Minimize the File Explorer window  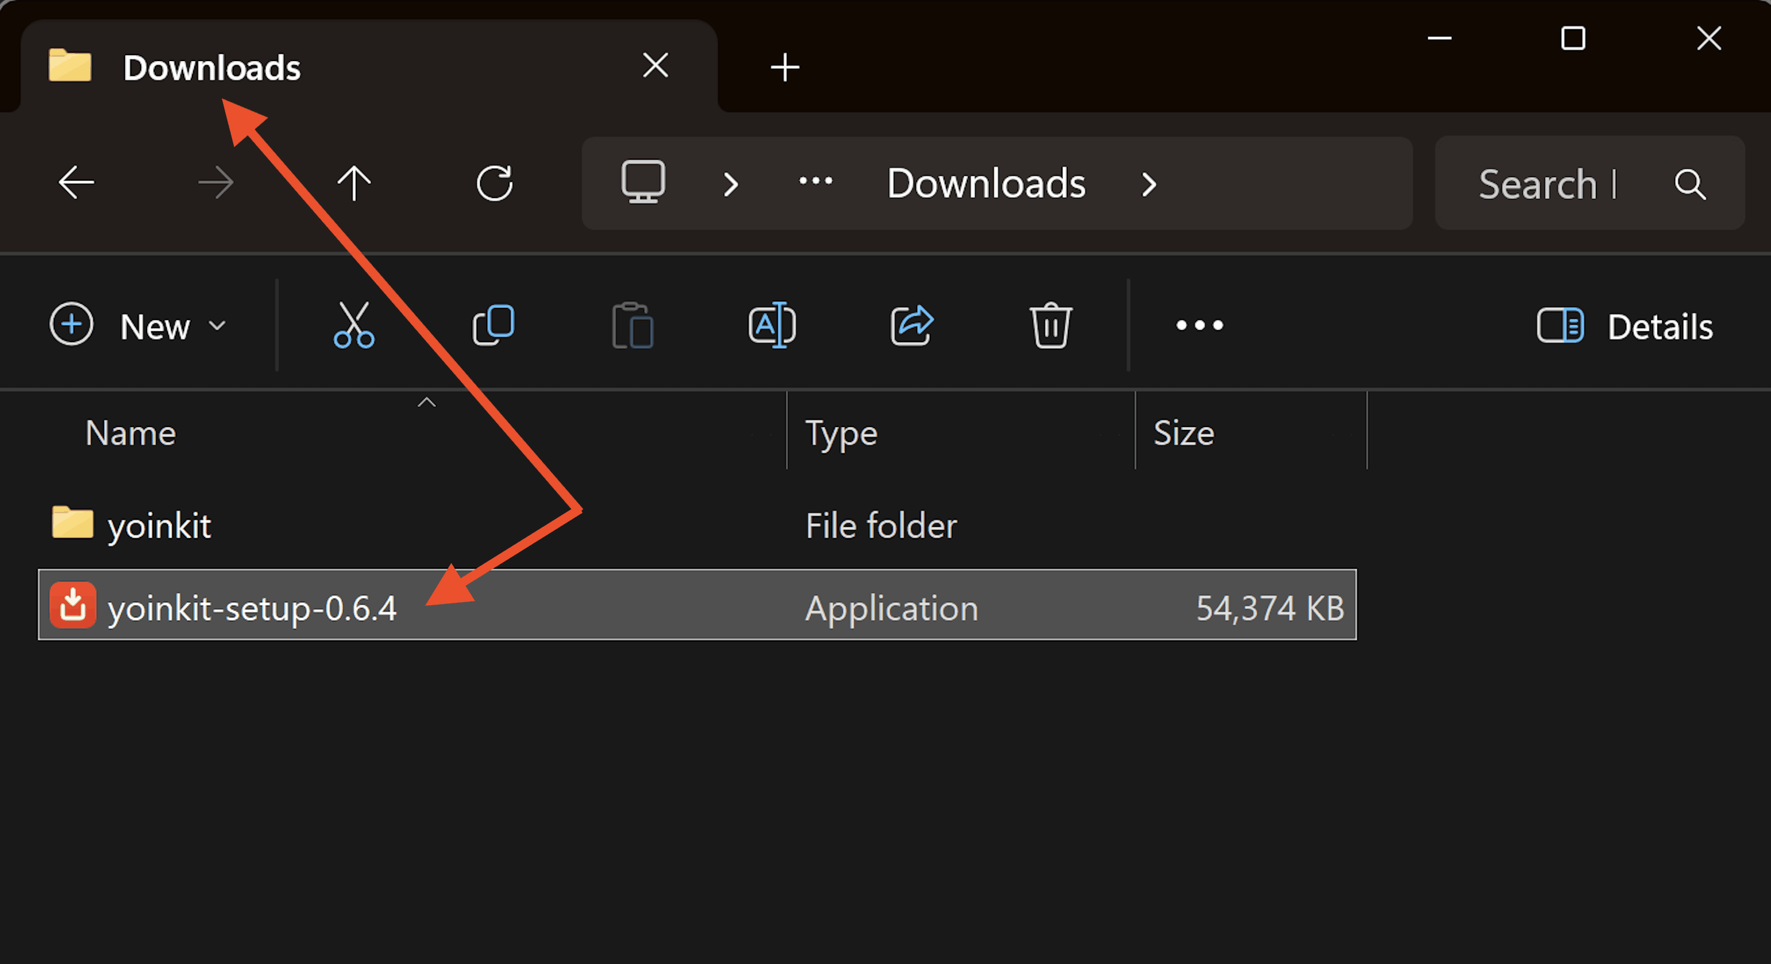[1439, 38]
